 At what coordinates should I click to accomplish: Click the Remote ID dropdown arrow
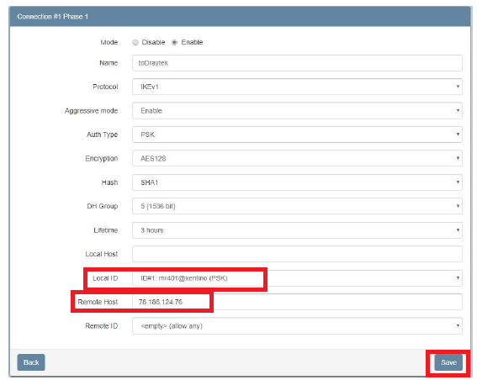(458, 326)
